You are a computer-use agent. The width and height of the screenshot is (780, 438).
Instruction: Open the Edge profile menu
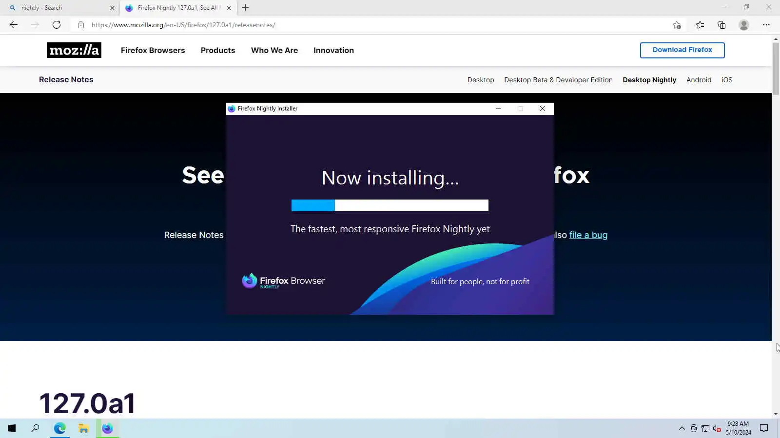743,25
